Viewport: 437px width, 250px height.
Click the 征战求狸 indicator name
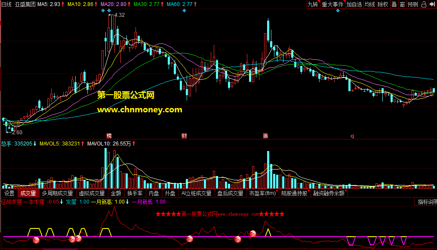click(12, 202)
